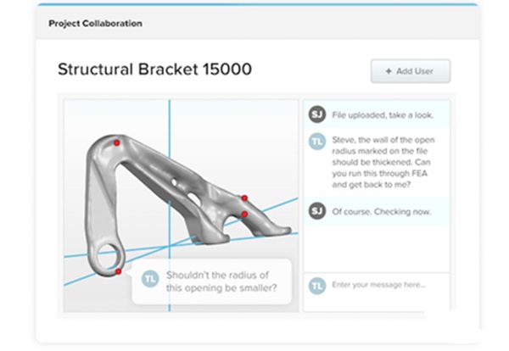Image resolution: width=509 pixels, height=351 pixels.
Task: Click SJ avatar beside 'Checking now' message
Action: pyautogui.click(x=317, y=211)
